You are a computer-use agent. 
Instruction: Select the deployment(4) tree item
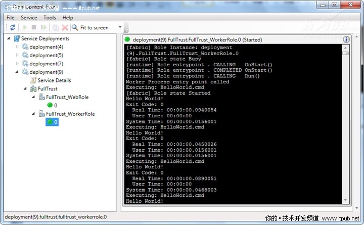pos(46,47)
